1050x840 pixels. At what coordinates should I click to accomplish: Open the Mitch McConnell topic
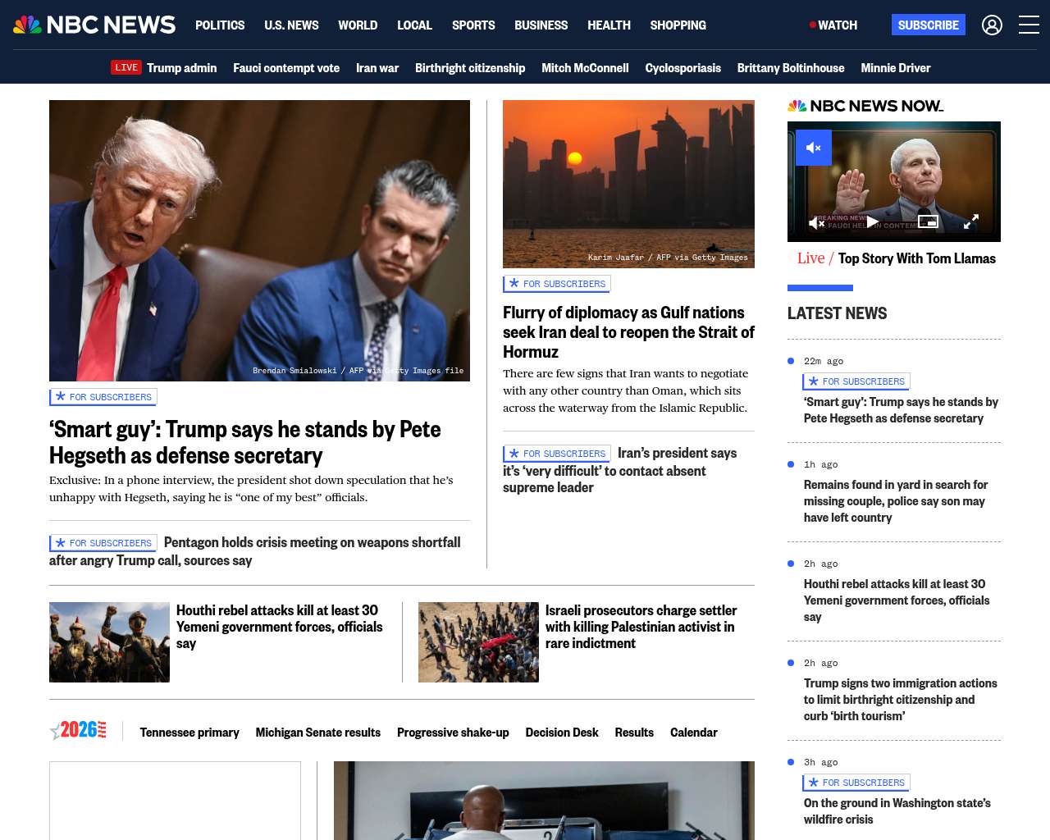pos(585,68)
